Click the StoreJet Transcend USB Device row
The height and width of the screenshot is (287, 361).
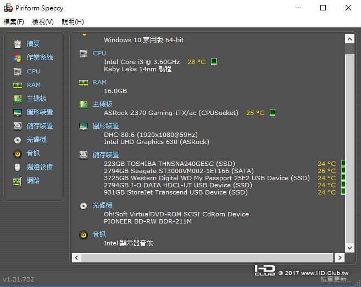click(176, 192)
